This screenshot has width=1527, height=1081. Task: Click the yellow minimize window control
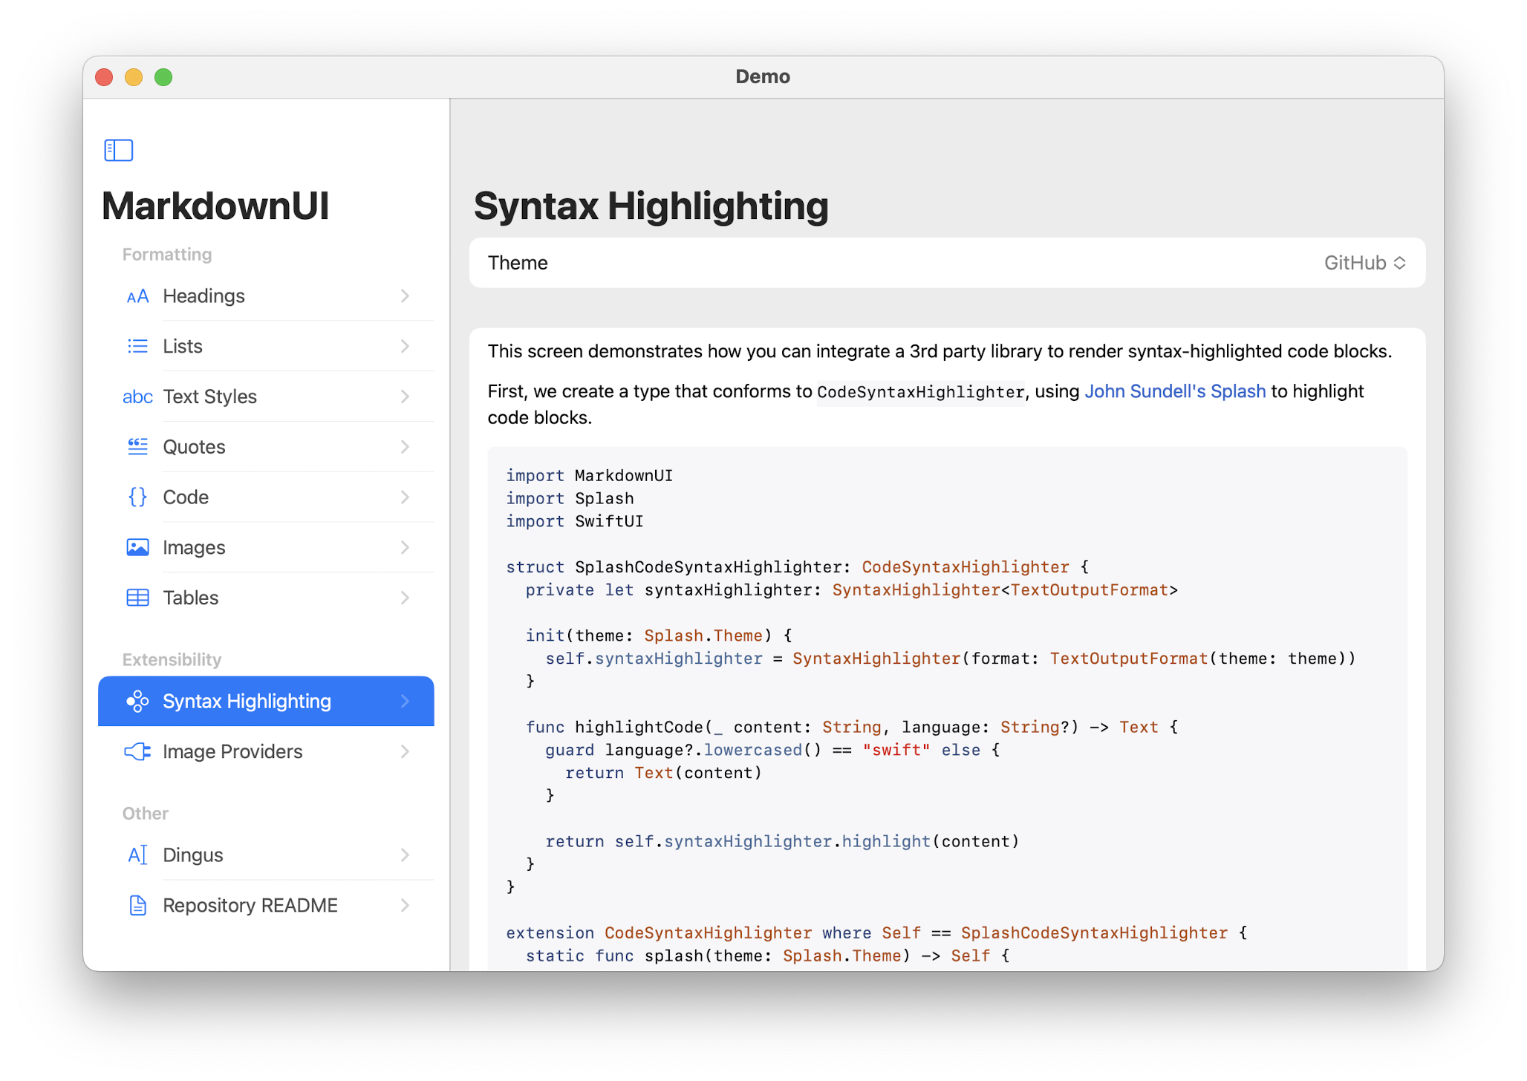coord(134,76)
